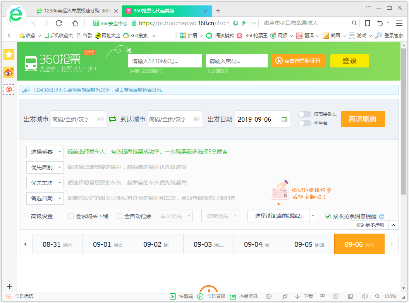Open the 选择线路 dropdown arrow
409x303 pixels.
(x=313, y=216)
